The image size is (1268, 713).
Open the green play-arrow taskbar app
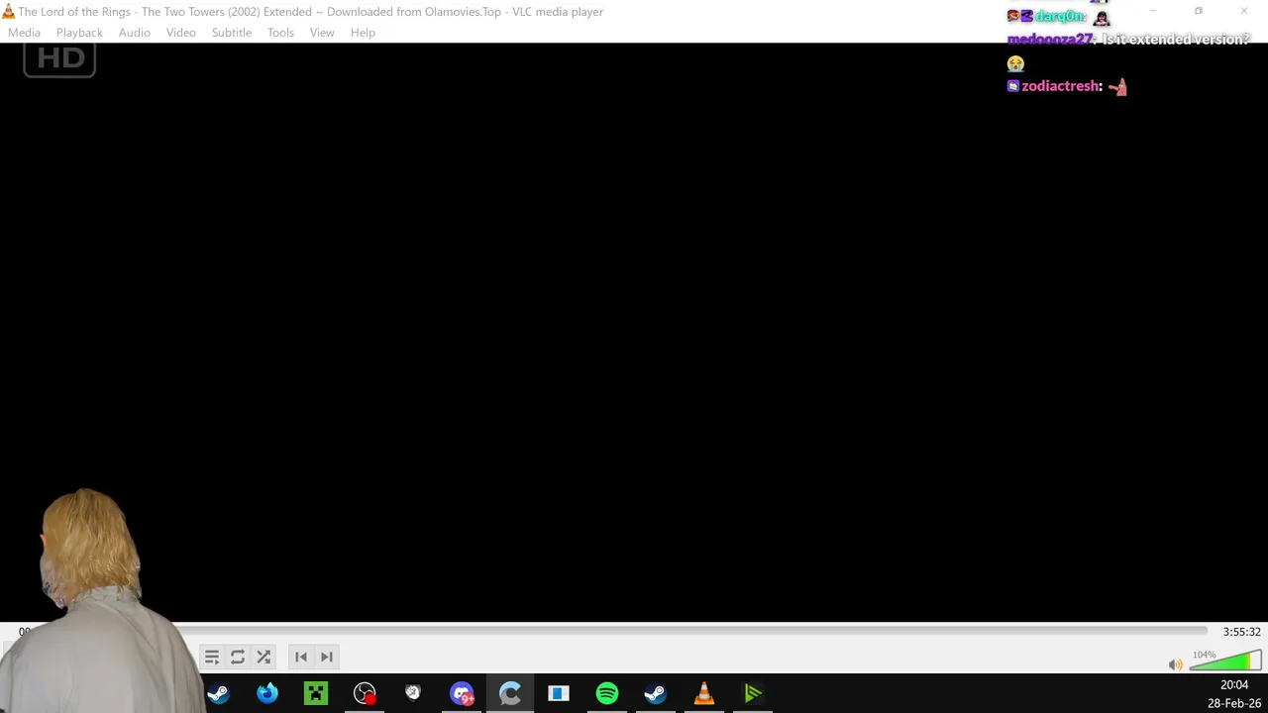coord(753,694)
